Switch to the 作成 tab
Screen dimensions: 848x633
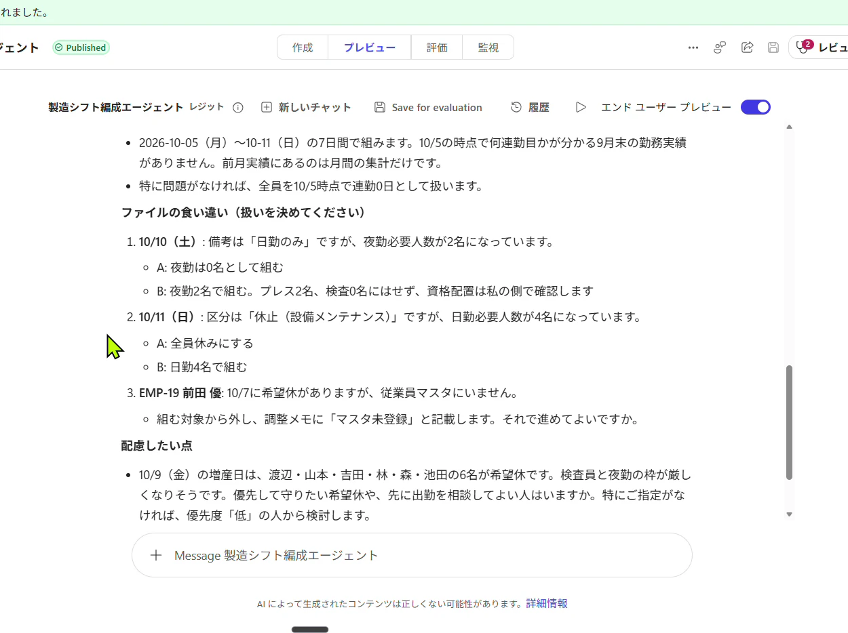click(x=303, y=47)
